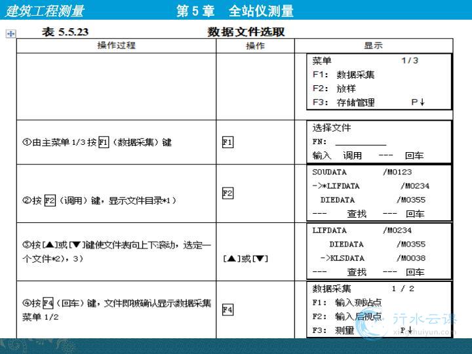Image resolution: width=472 pixels, height=354 pixels.
Task: Click the FN filename input line
Action: pyautogui.click(x=360, y=142)
